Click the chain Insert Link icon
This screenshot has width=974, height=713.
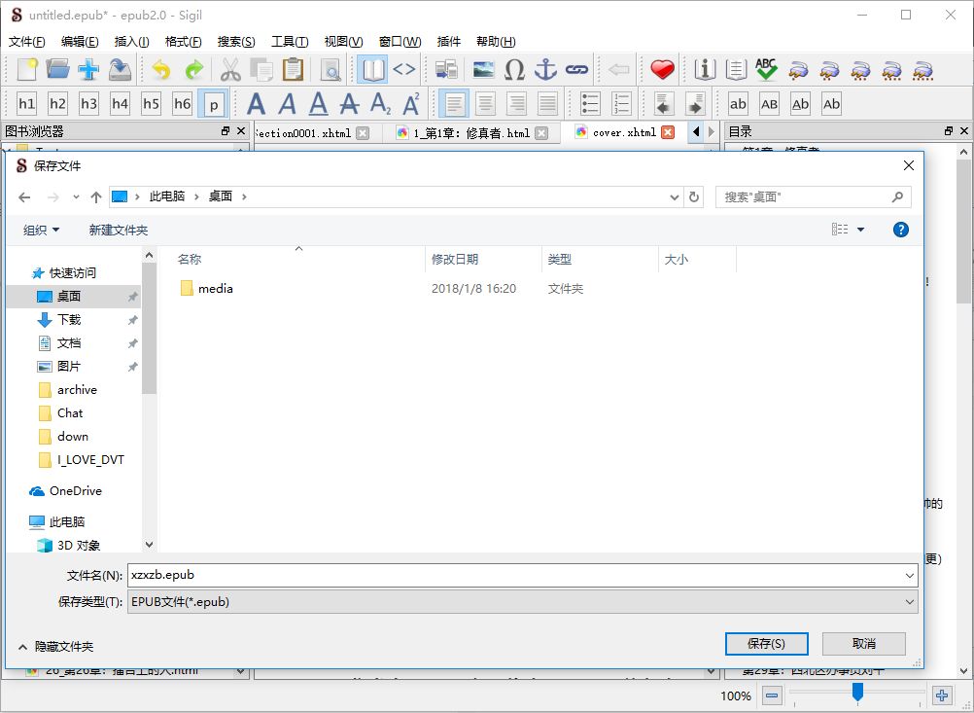[577, 70]
